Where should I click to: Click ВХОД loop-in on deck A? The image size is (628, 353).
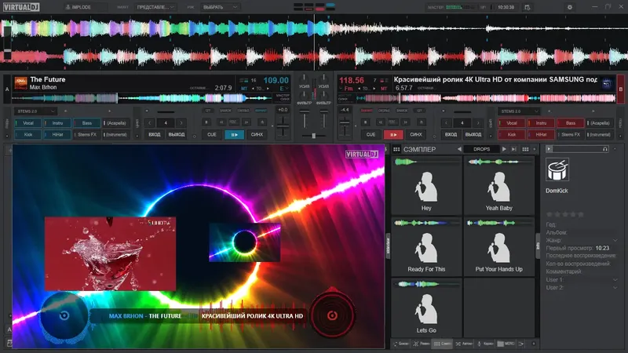(154, 135)
